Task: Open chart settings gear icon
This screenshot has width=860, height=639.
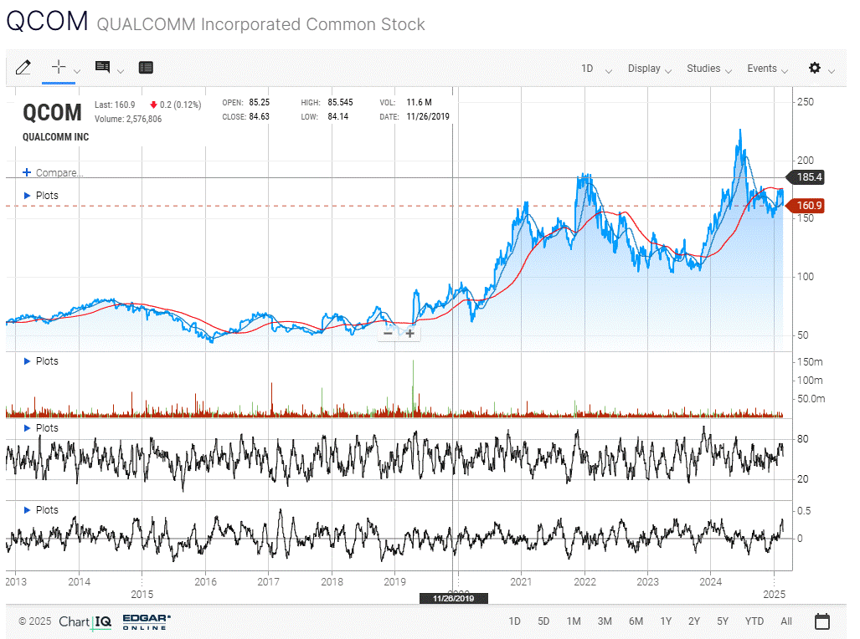Action: [x=814, y=68]
